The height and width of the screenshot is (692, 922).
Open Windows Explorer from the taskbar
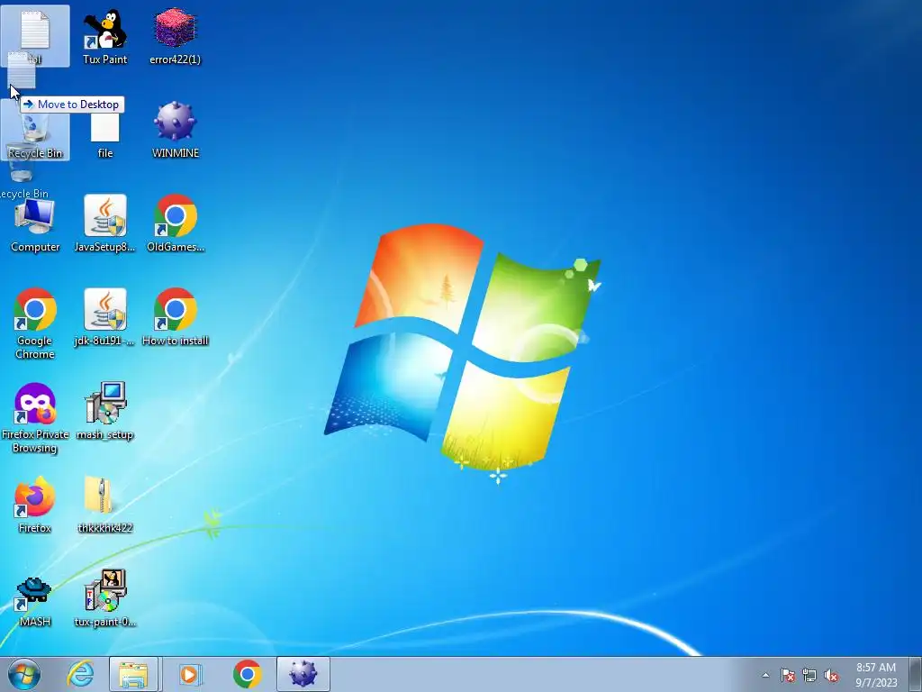[x=133, y=674]
